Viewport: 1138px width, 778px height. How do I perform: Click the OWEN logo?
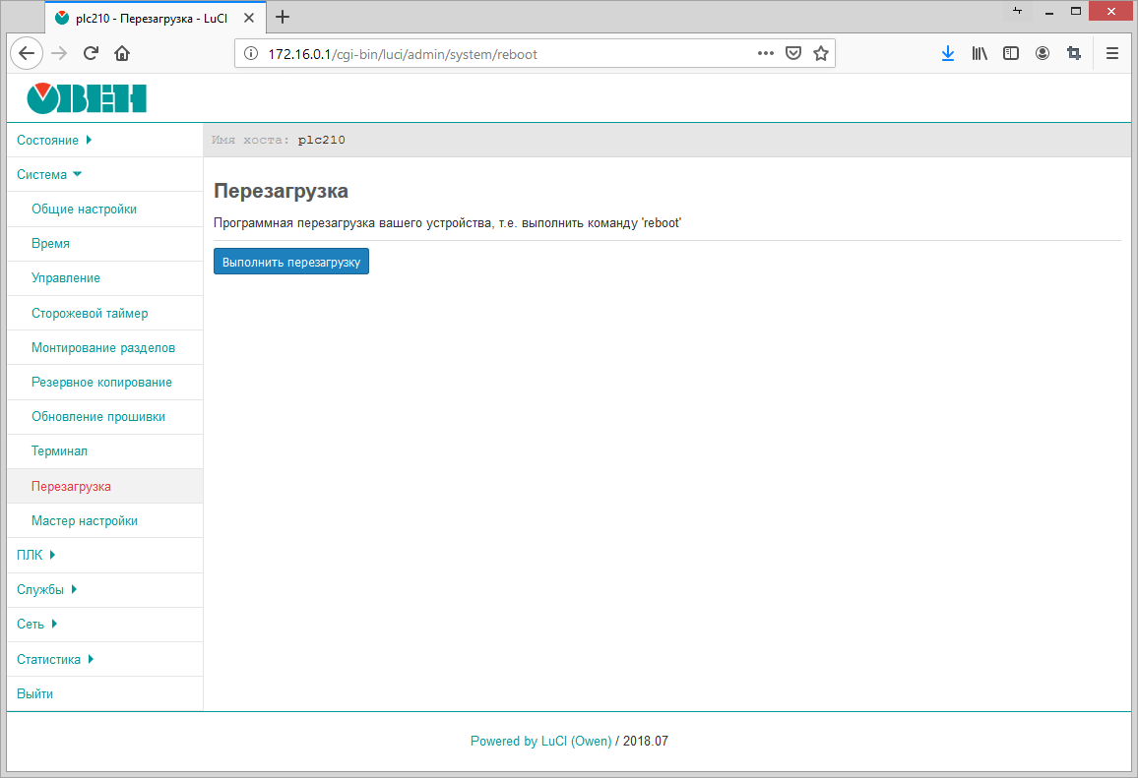coord(87,98)
